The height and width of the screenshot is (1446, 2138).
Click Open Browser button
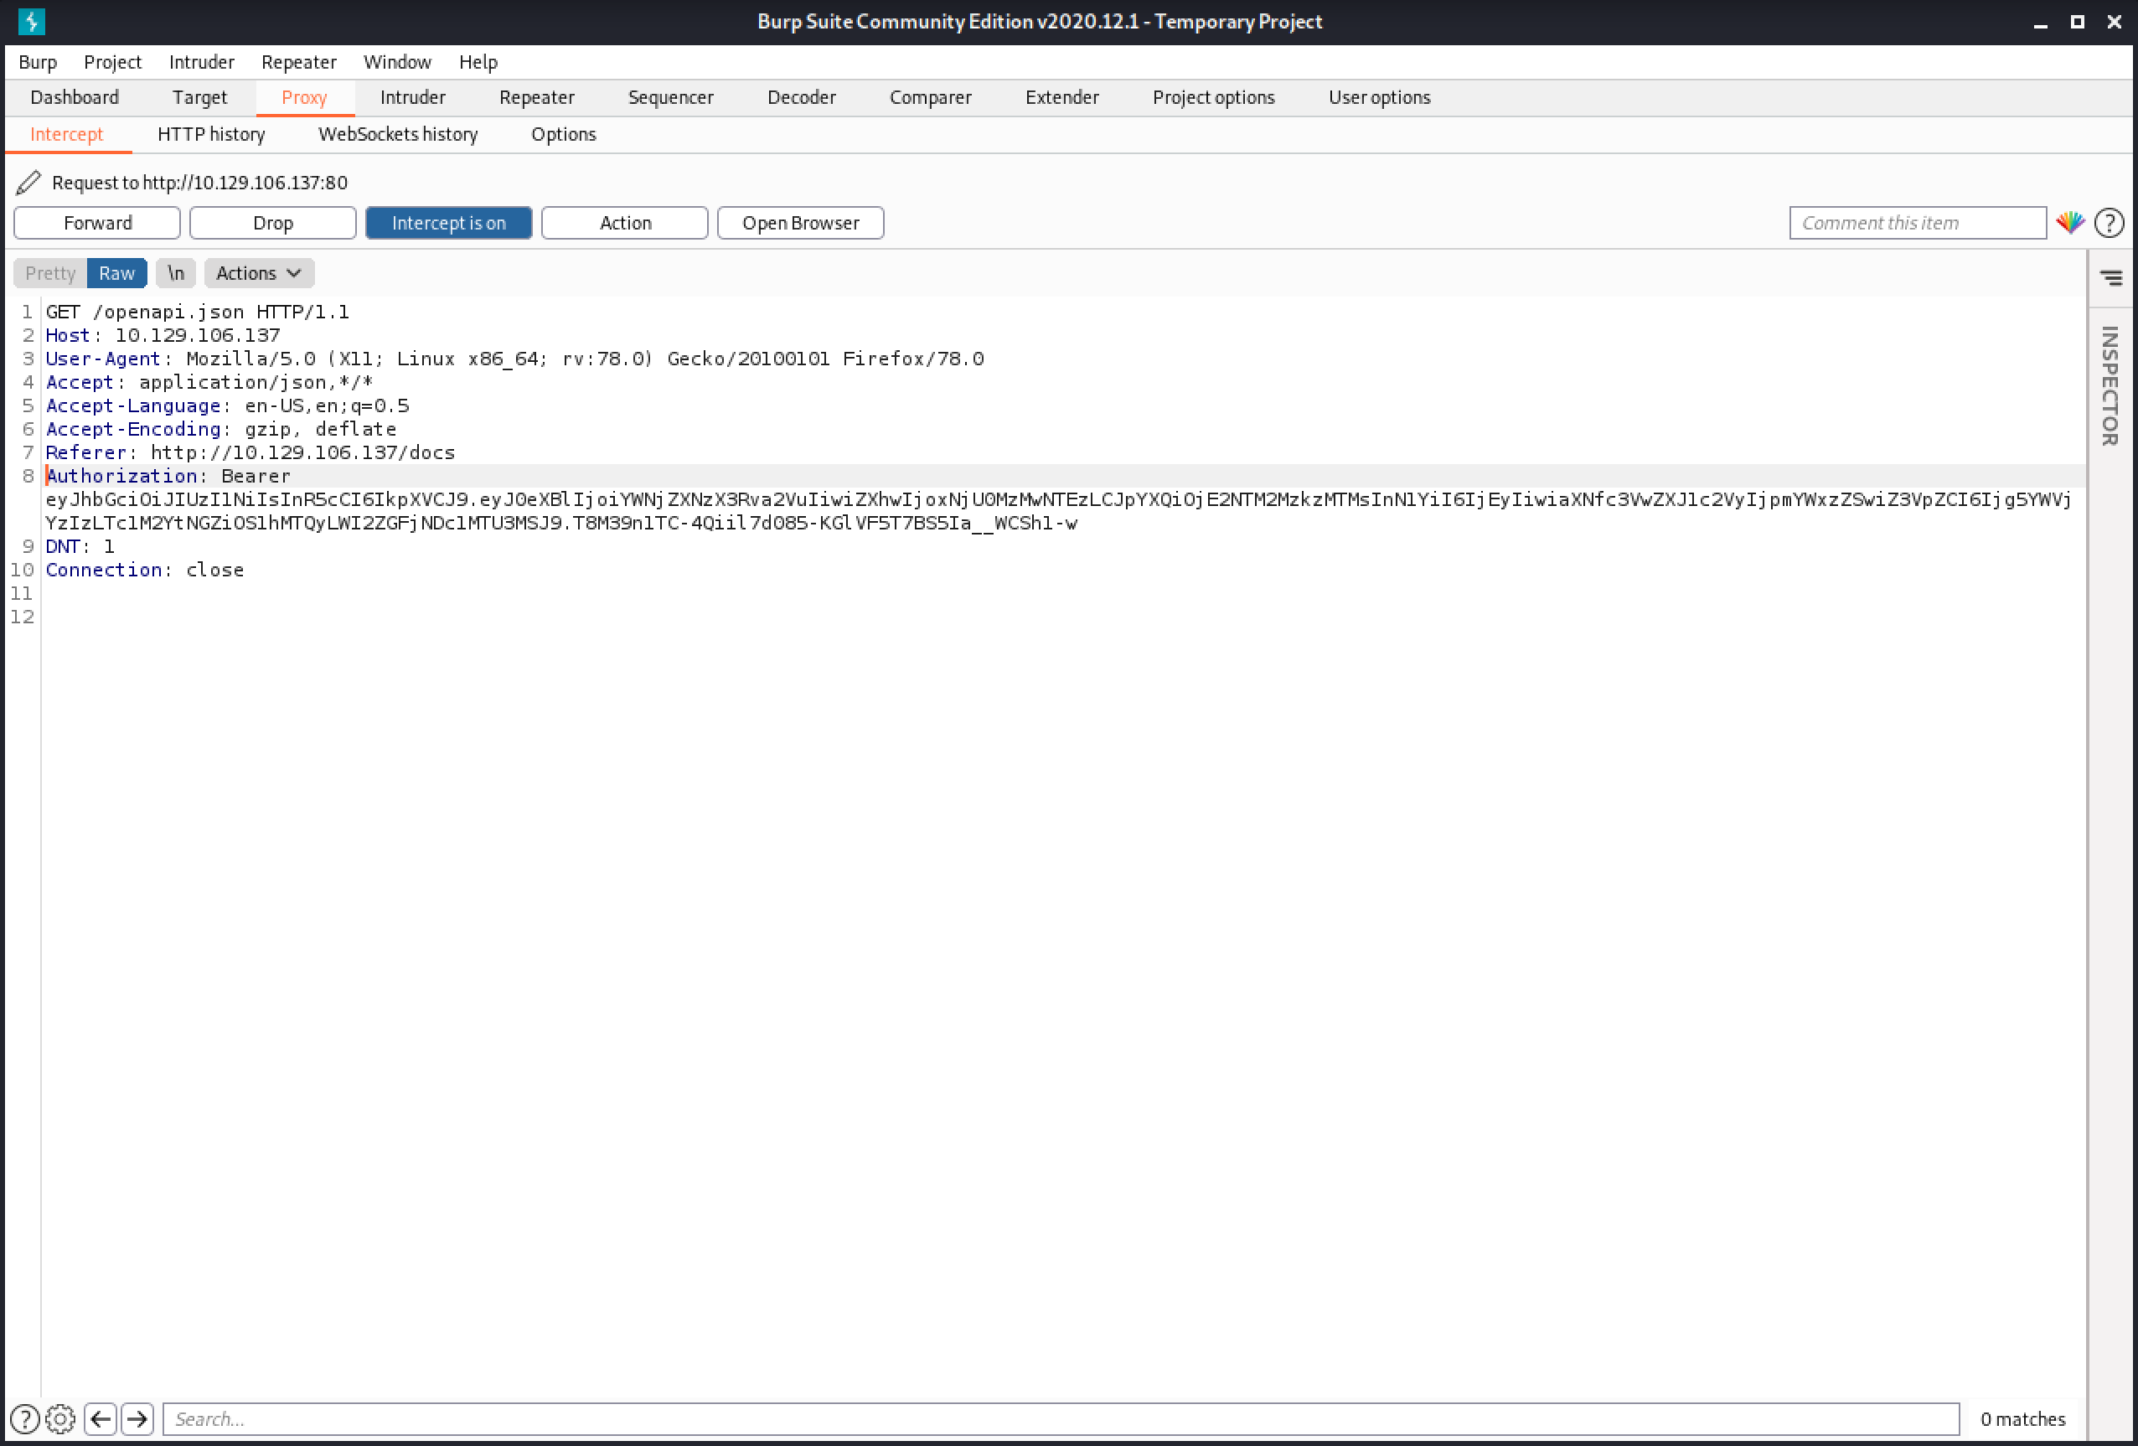pyautogui.click(x=800, y=223)
